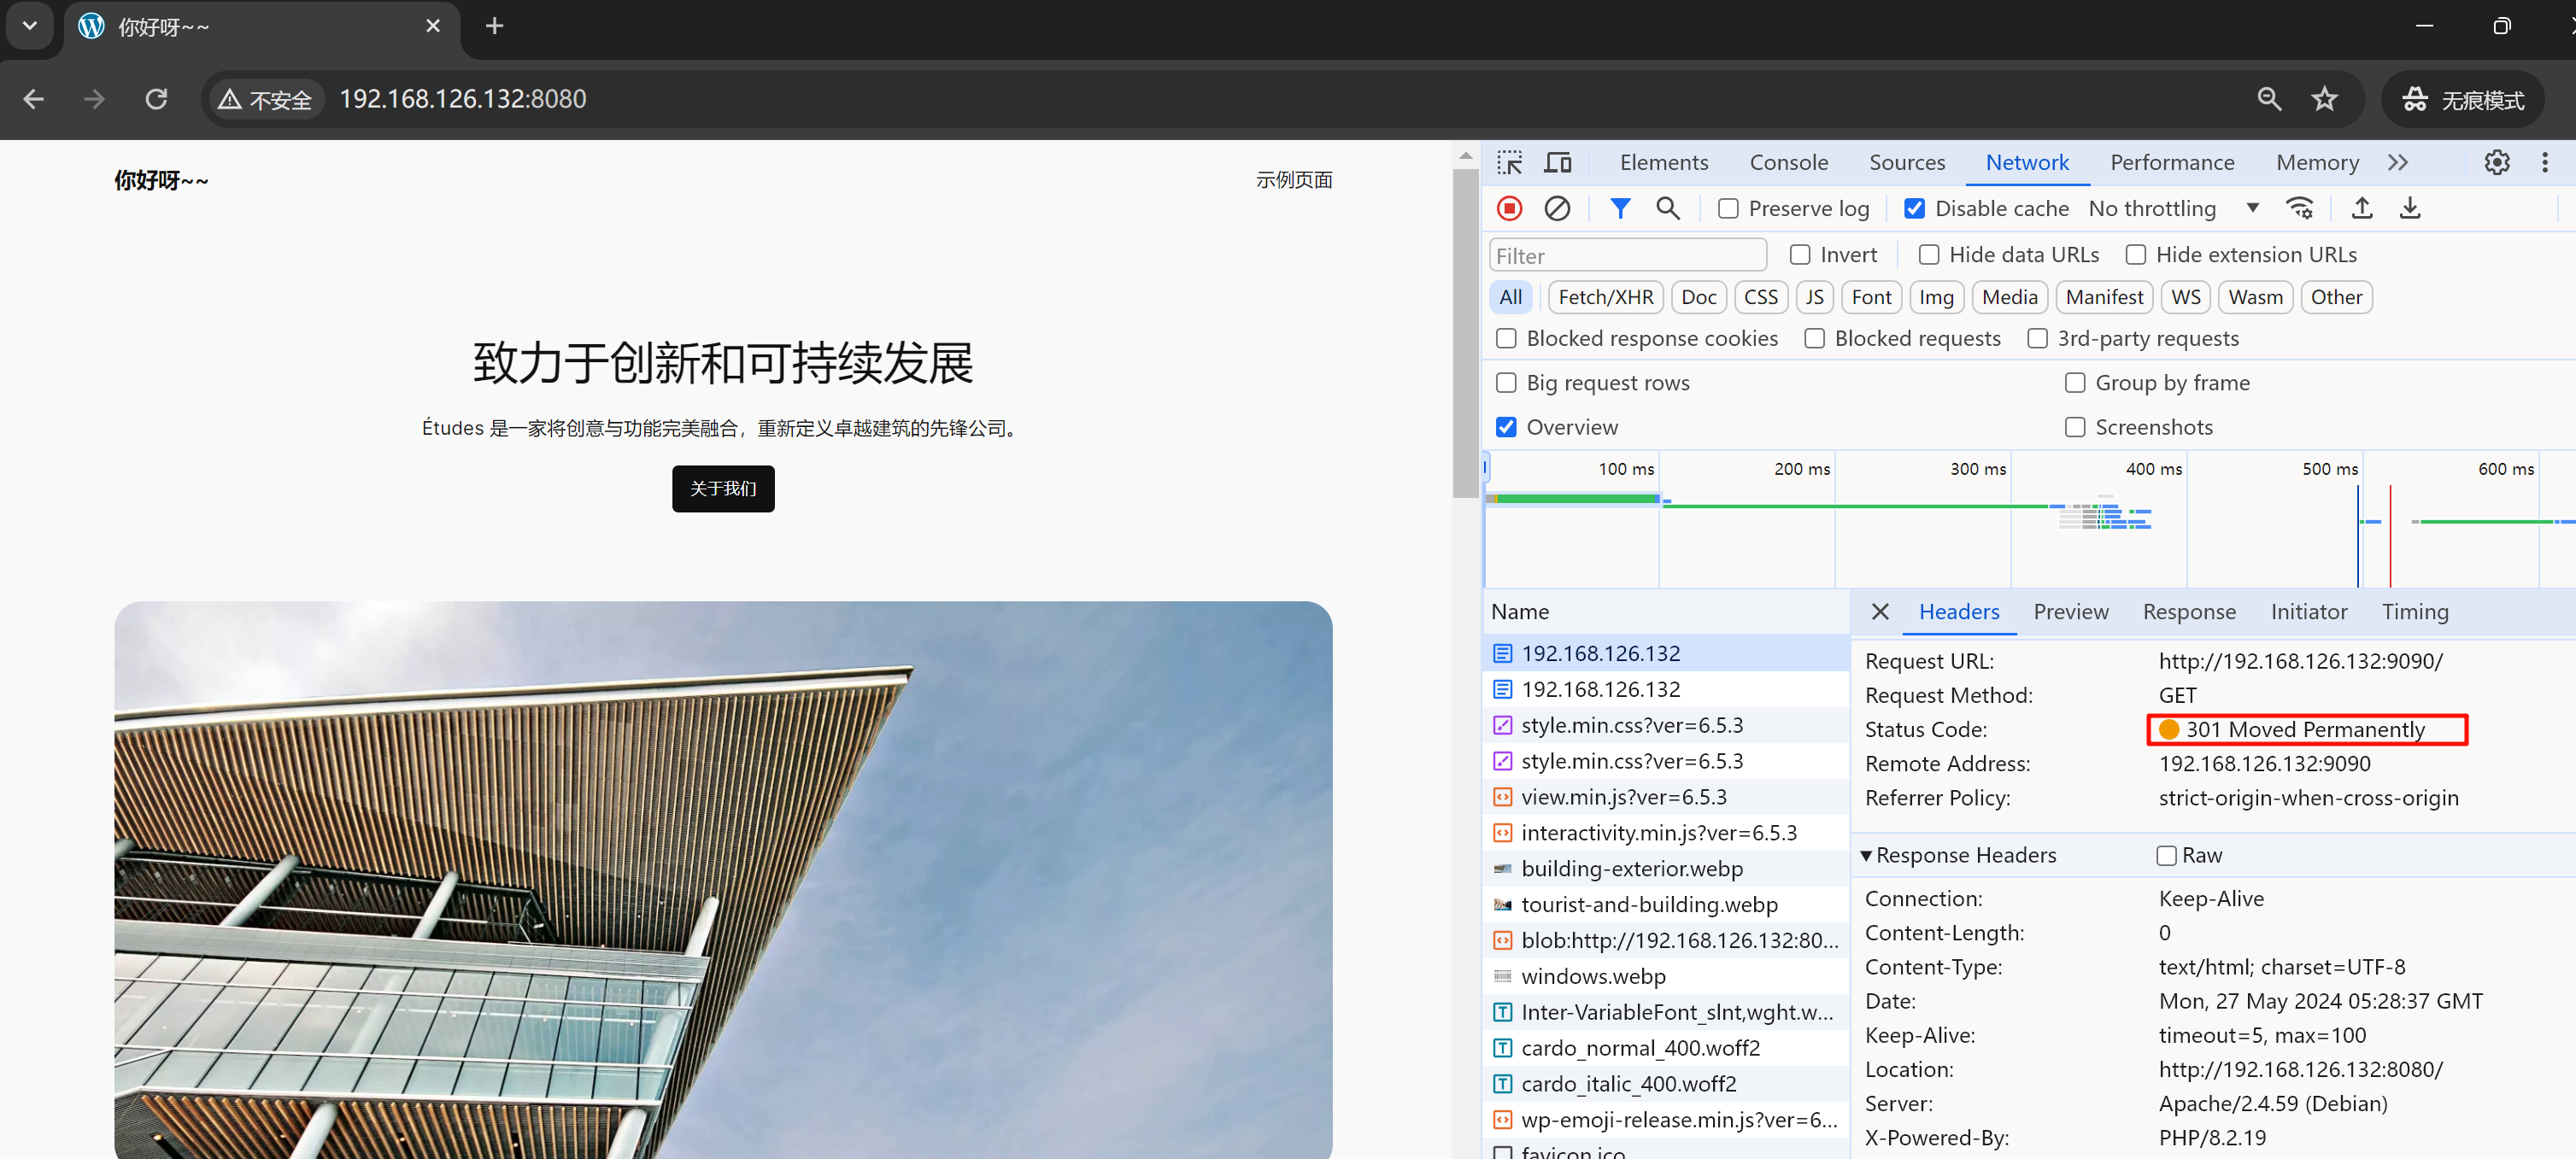Image resolution: width=2576 pixels, height=1159 pixels.
Task: Open network conditions wifi icon
Action: coord(2299,208)
